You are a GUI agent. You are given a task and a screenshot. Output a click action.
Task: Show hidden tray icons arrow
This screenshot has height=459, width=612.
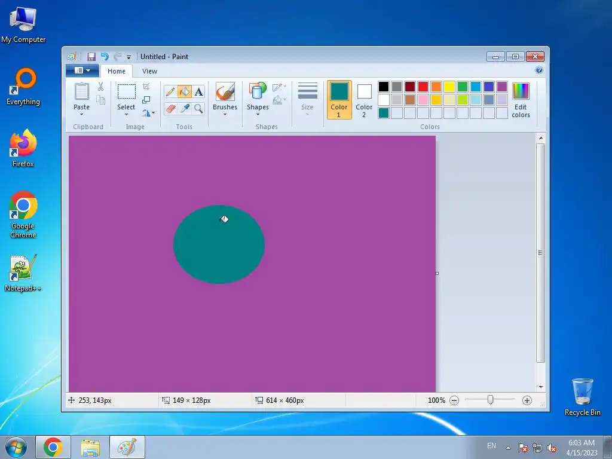coord(508,448)
